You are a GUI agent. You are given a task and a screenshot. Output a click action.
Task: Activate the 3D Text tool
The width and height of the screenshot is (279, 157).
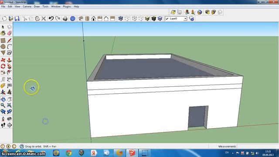[x=9, y=92]
